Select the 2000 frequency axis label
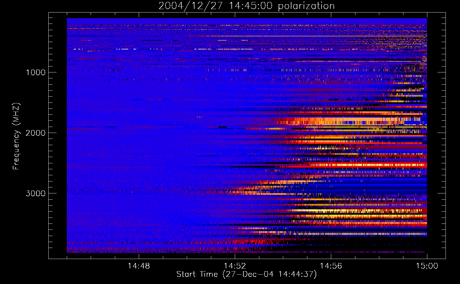The width and height of the screenshot is (460, 284). coord(36,133)
